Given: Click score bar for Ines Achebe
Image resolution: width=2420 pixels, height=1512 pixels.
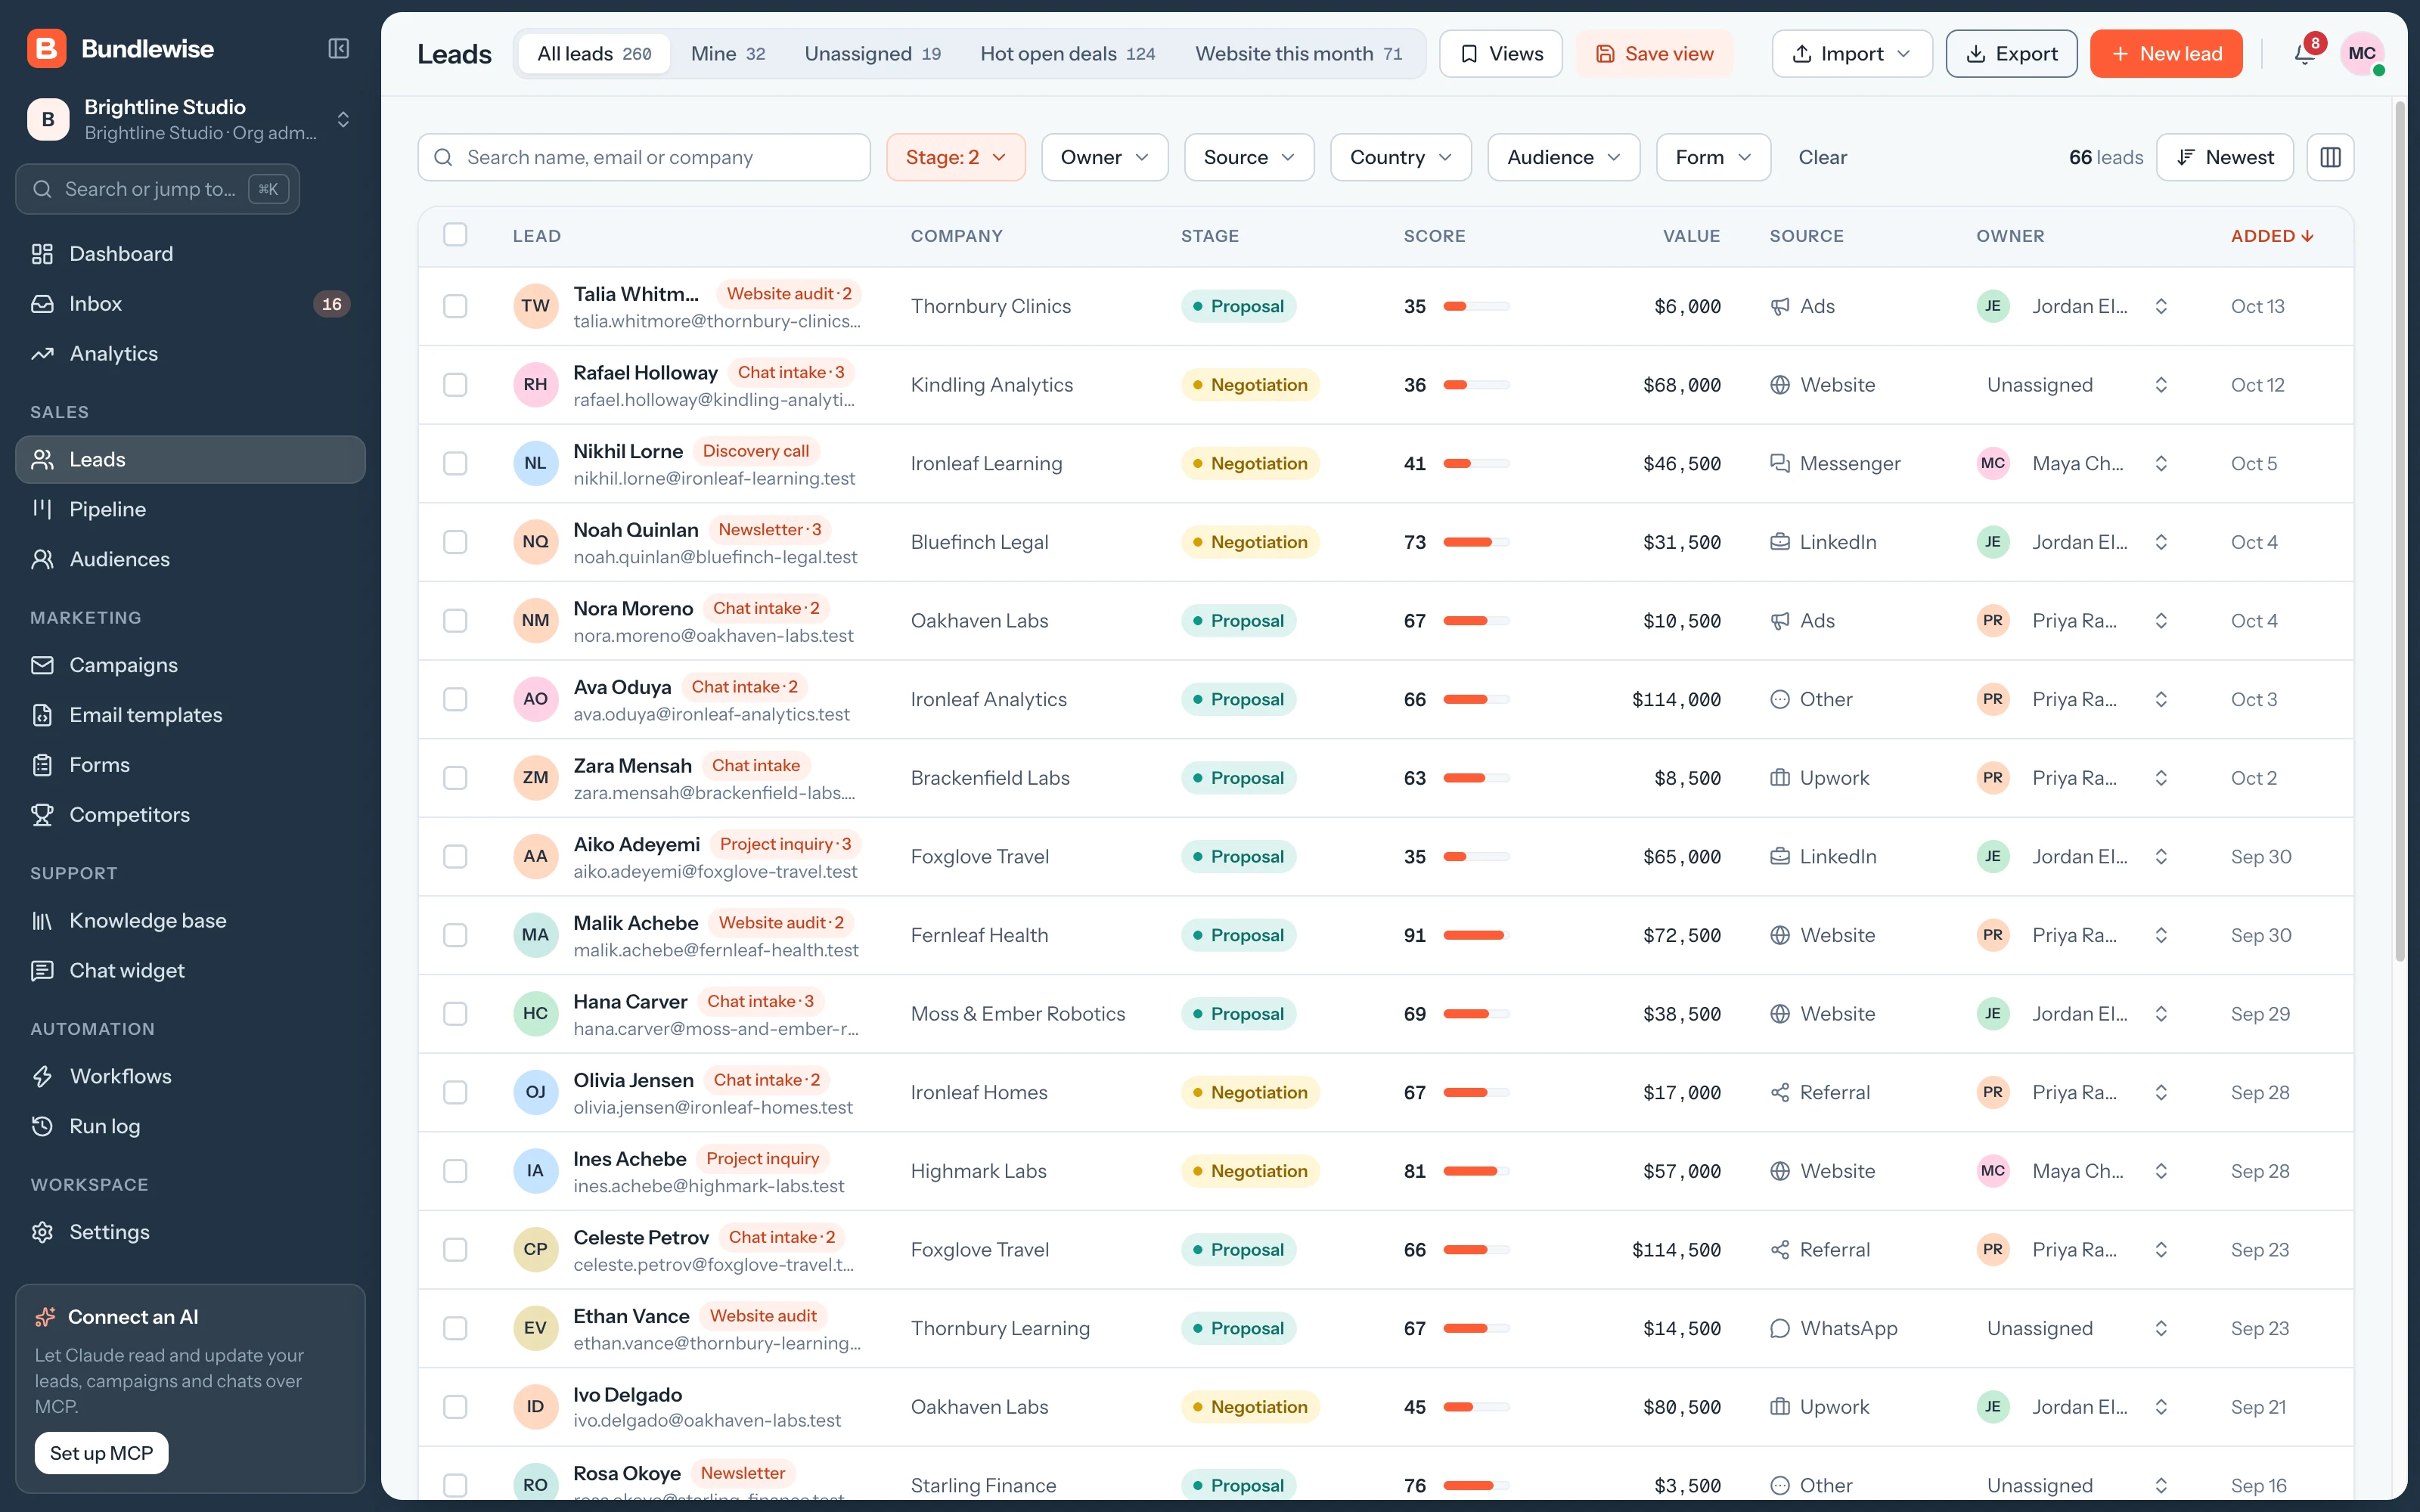Looking at the screenshot, I should pyautogui.click(x=1476, y=1171).
